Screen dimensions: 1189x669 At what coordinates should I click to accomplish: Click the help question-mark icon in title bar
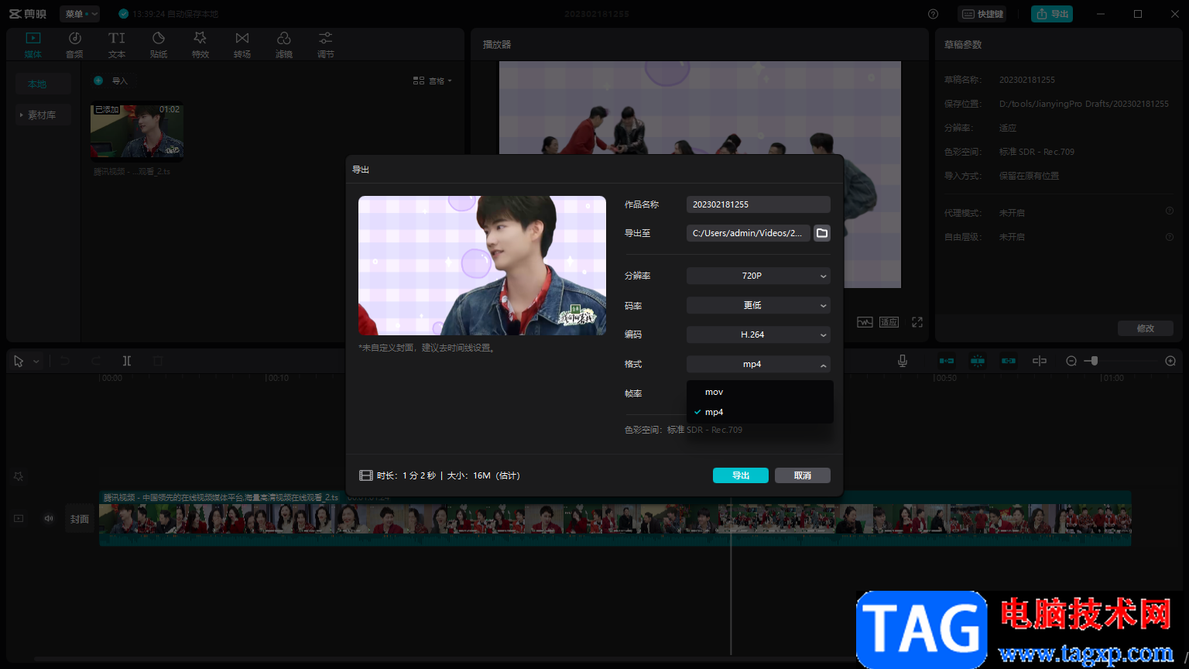click(x=933, y=14)
